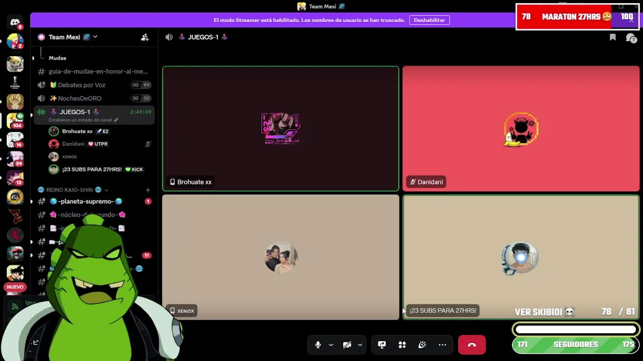Focus the ¡23 SUBS PARA 27HRS! video tile
Viewport: 643px width, 361px height.
tap(521, 257)
